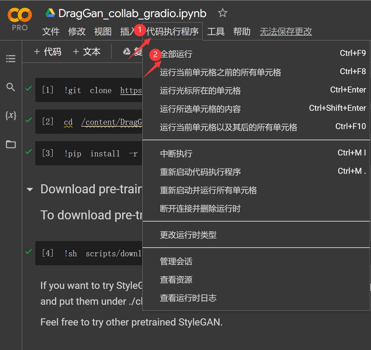Open 查看资源 from the menu
Screen dimensions: 371x350
256,280
